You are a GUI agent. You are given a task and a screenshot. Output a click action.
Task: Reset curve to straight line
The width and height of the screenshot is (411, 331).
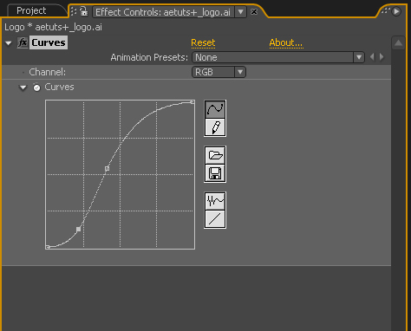(215, 219)
